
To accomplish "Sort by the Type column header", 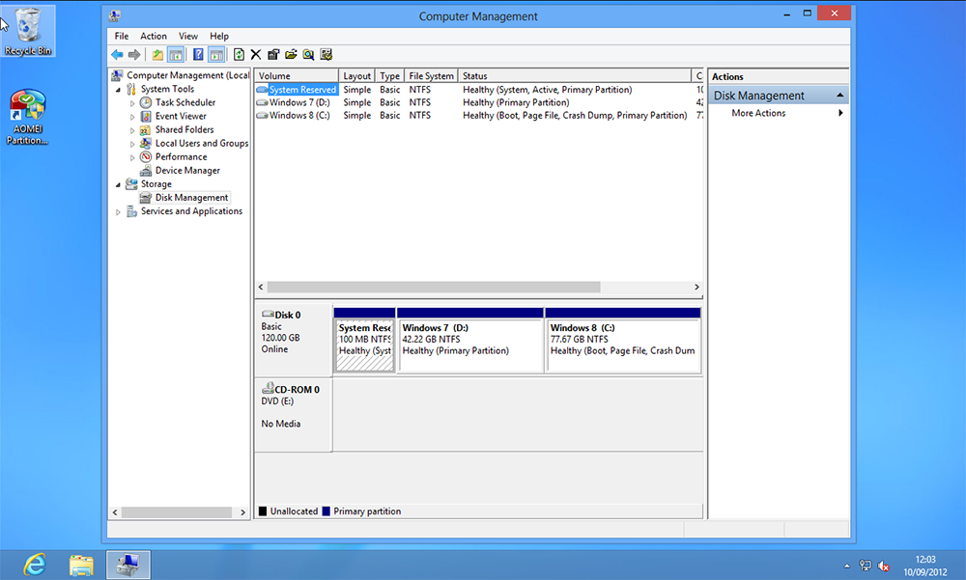I will [389, 75].
